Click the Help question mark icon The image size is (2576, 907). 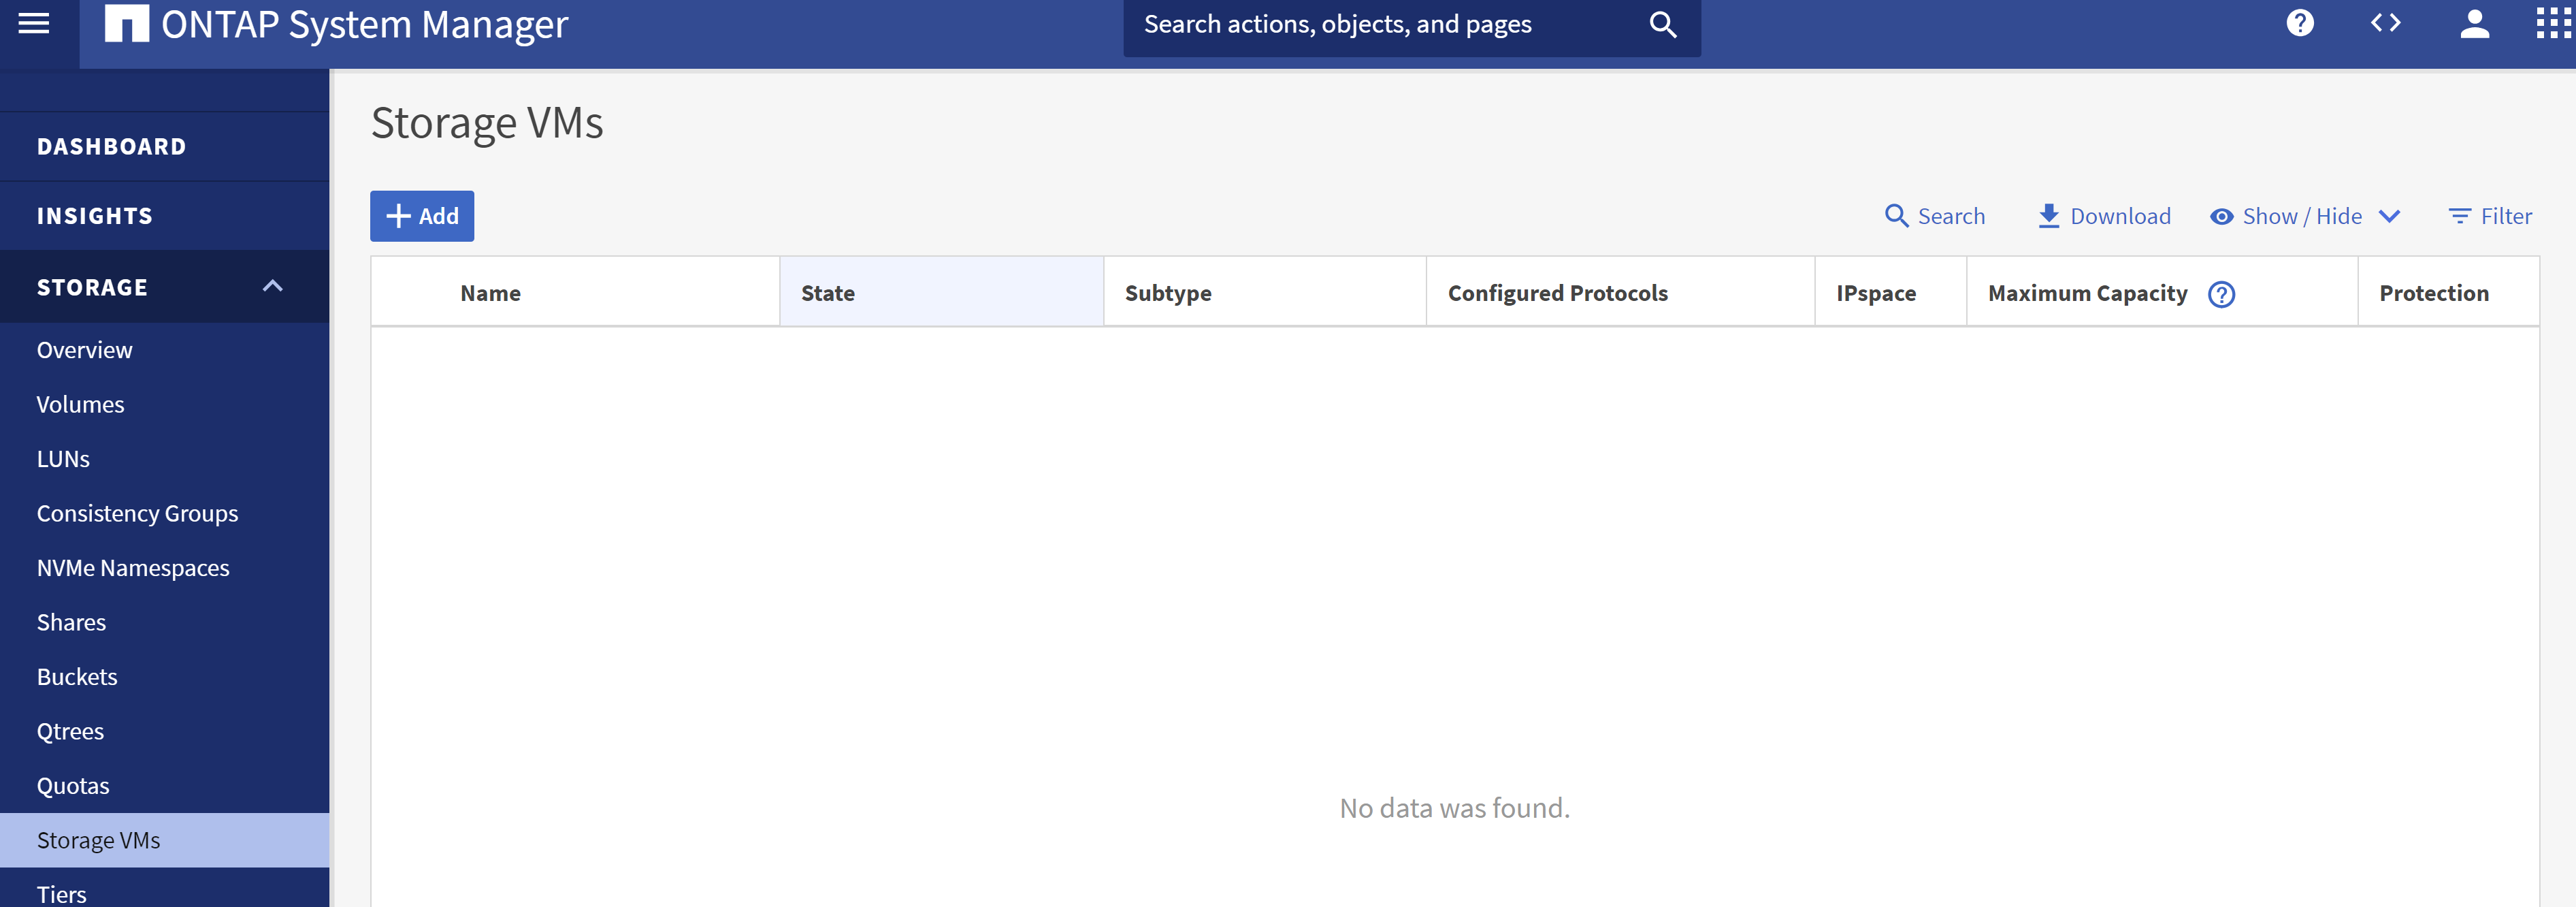point(2300,23)
